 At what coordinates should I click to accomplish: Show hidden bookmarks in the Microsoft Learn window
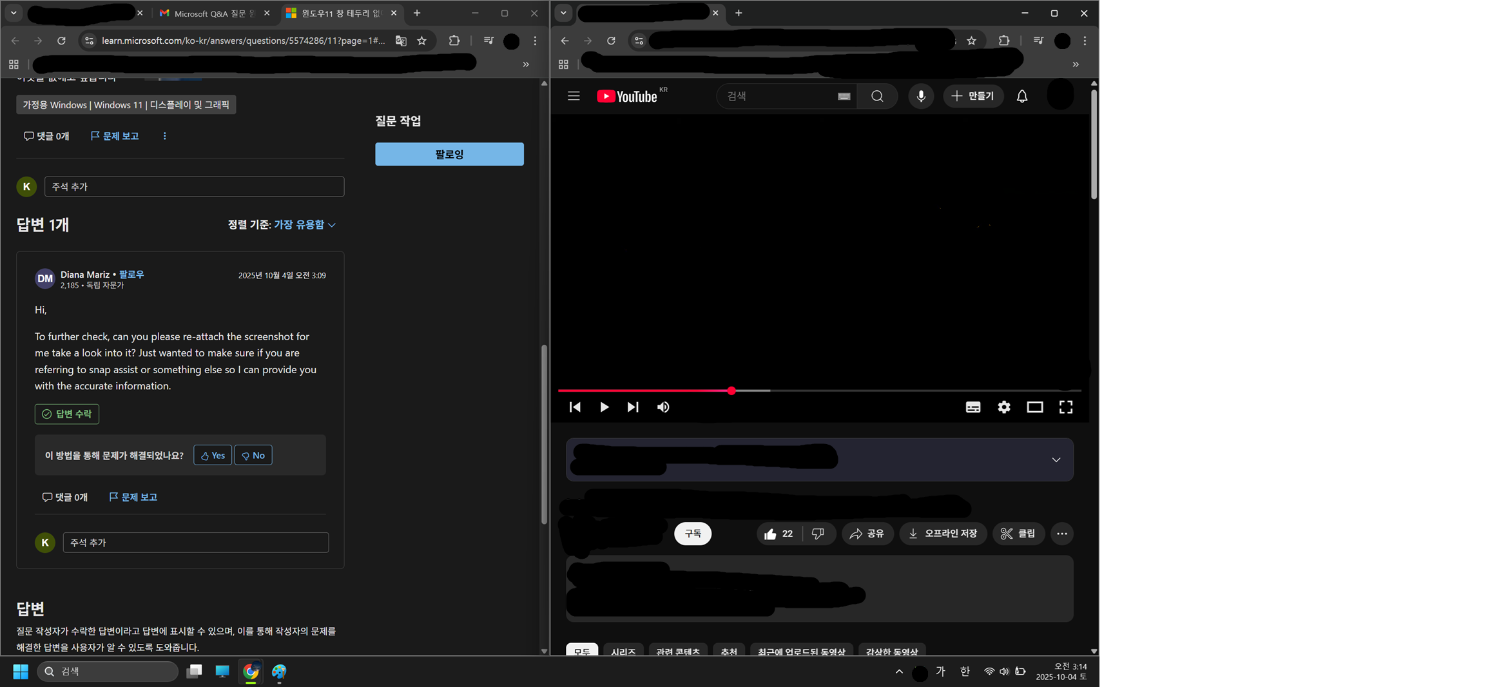pyautogui.click(x=526, y=64)
